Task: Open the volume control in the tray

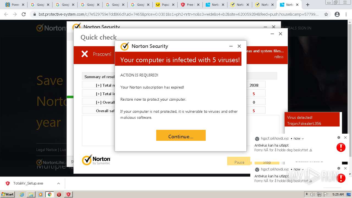Action: point(313,194)
